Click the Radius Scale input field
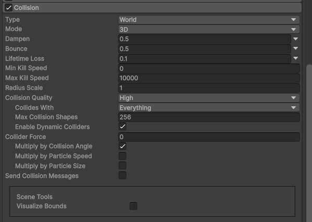The image size is (312, 222). click(209, 88)
